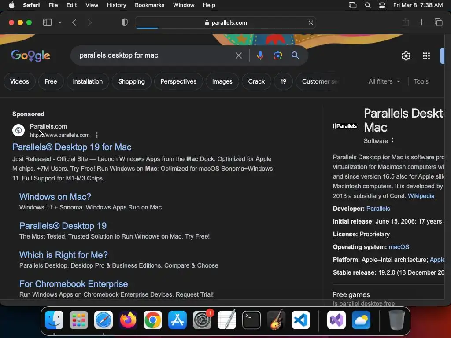This screenshot has height=338, width=451.
Task: Open Control Center in the menu bar
Action: [382, 5]
